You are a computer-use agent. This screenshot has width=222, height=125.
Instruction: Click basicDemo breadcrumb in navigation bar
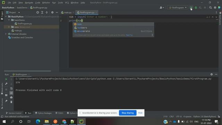click(x=22, y=8)
